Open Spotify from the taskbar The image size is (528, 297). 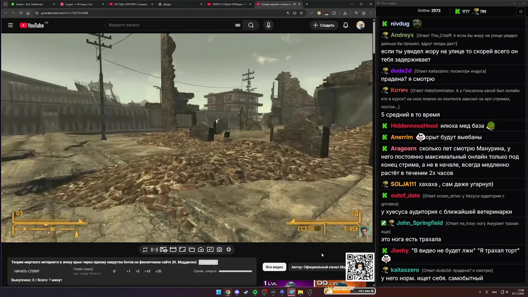click(255, 292)
